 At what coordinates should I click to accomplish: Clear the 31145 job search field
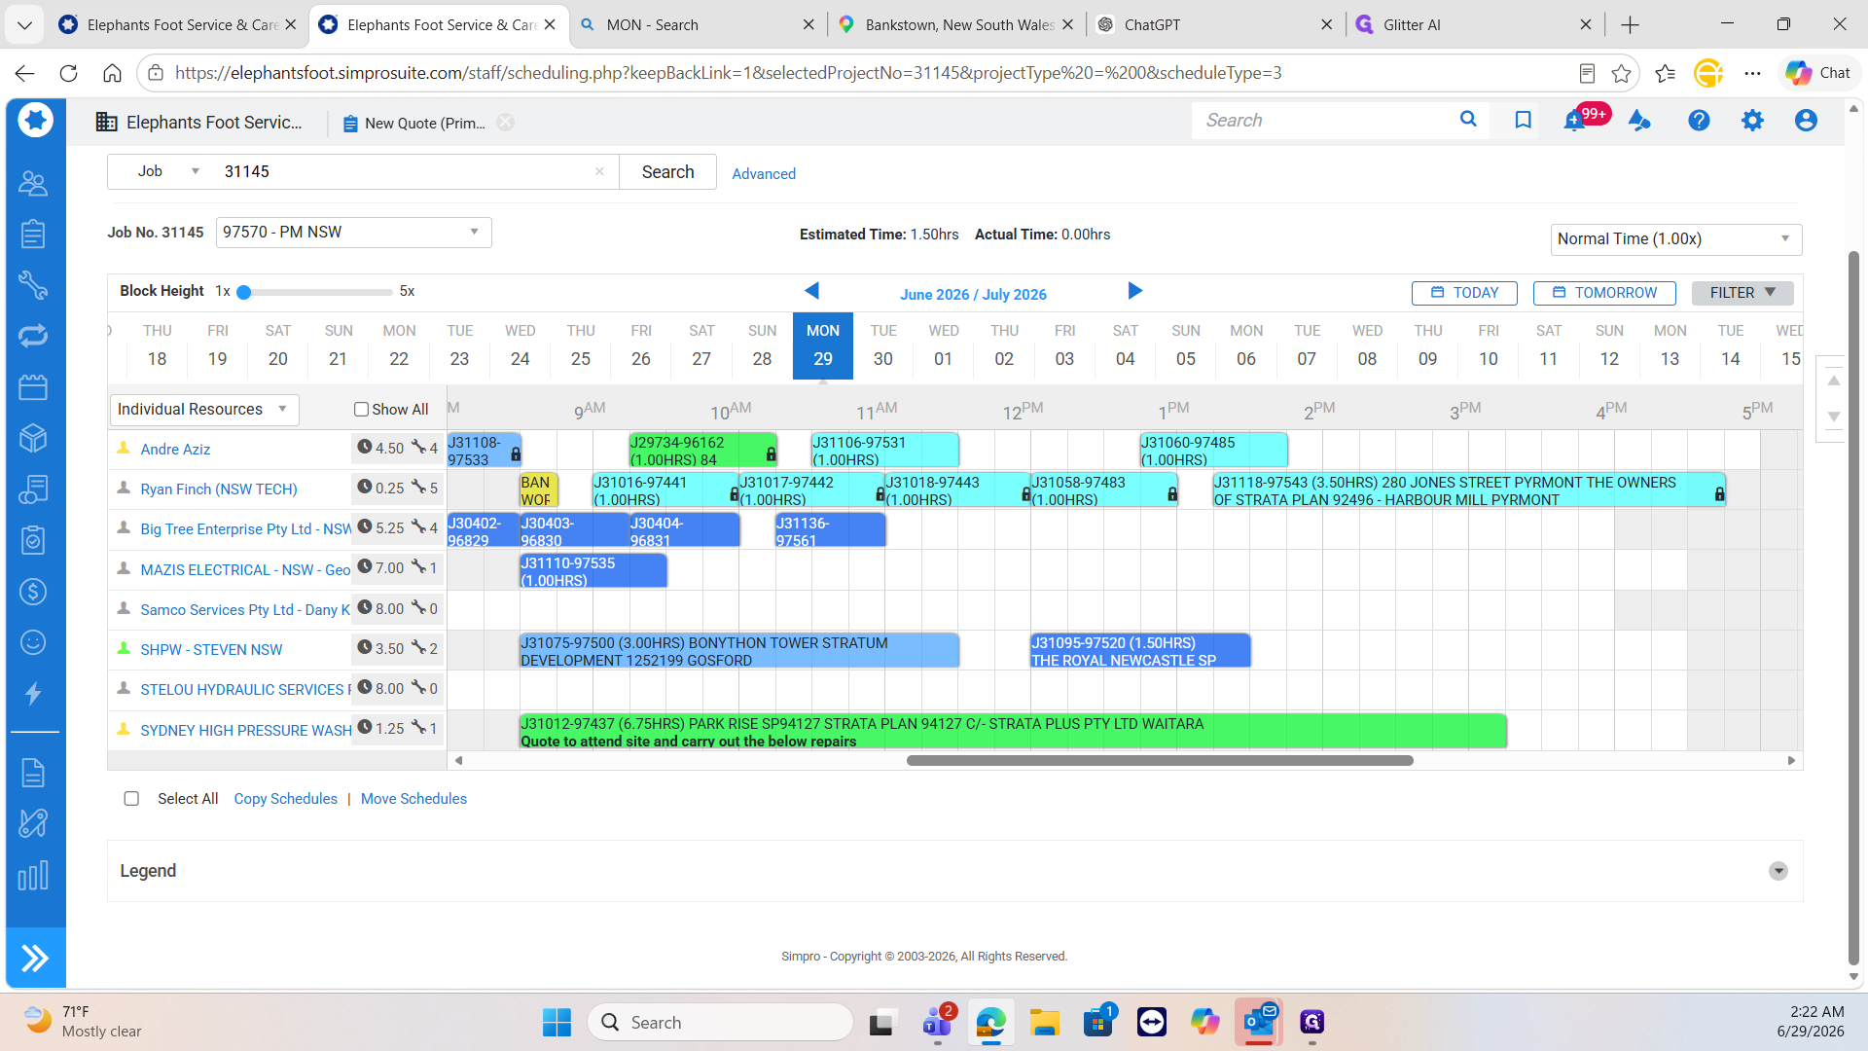599,171
